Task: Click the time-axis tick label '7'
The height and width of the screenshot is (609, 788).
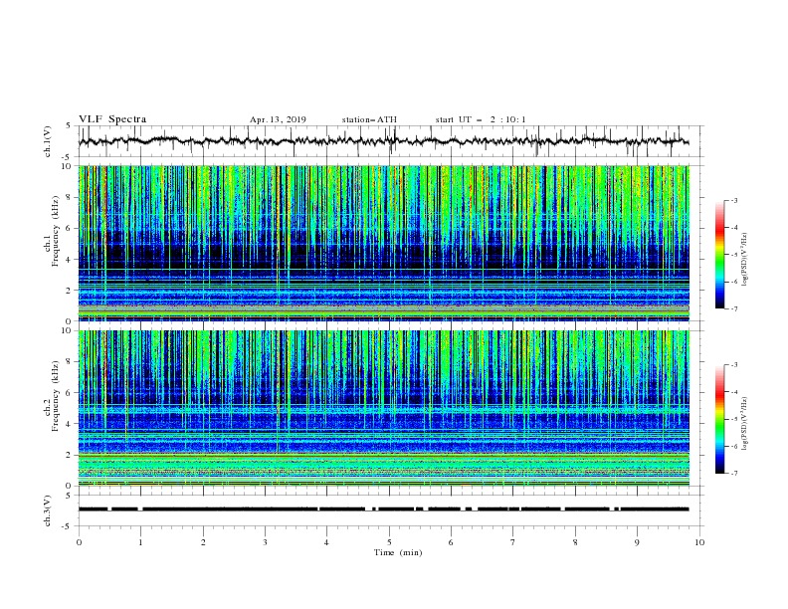Action: [x=513, y=542]
